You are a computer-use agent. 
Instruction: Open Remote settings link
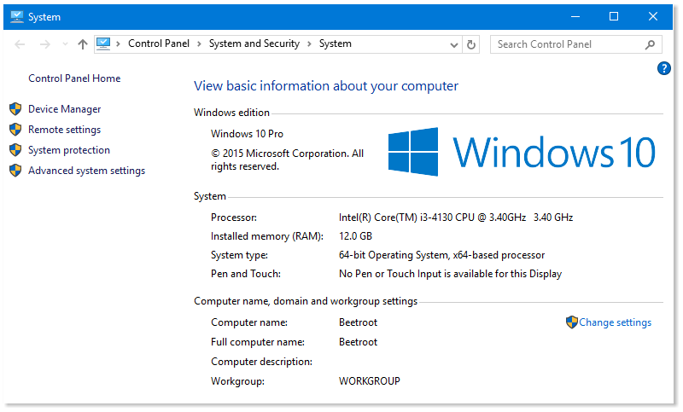point(65,130)
